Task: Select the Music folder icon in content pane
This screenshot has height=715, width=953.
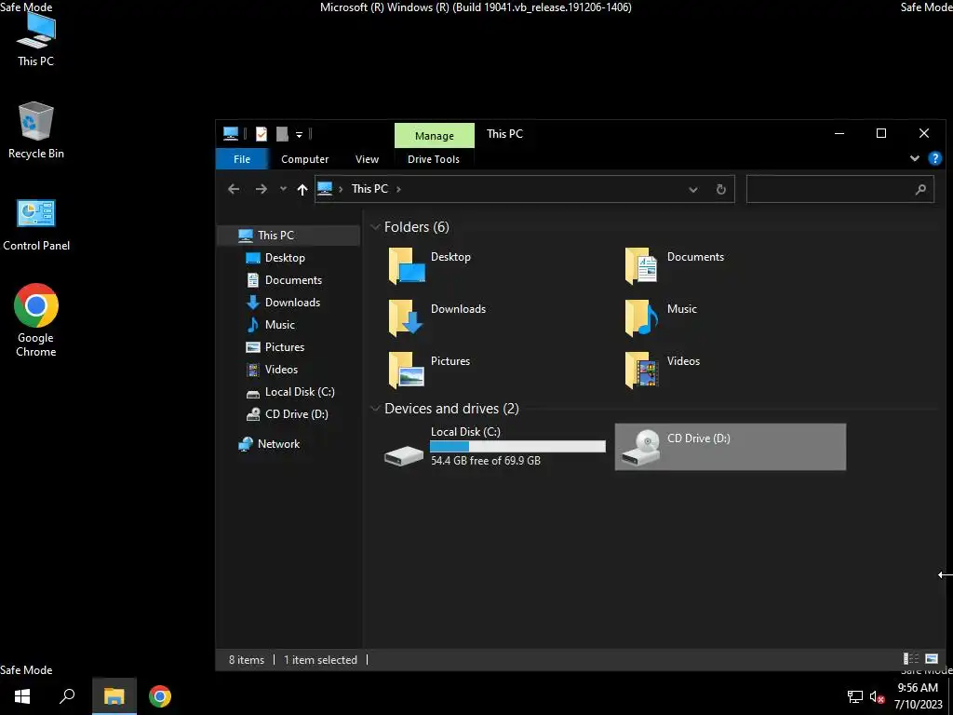Action: (x=642, y=318)
